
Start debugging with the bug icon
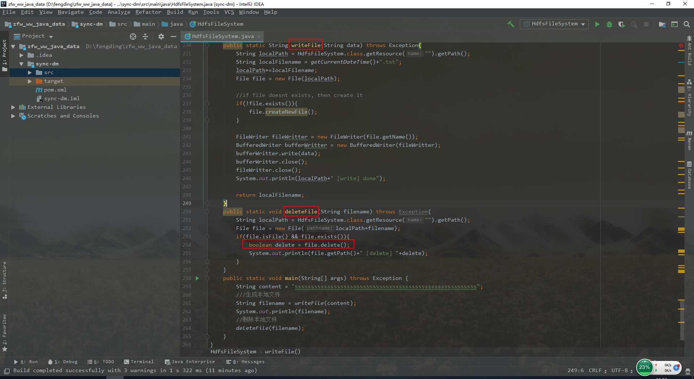click(609, 24)
